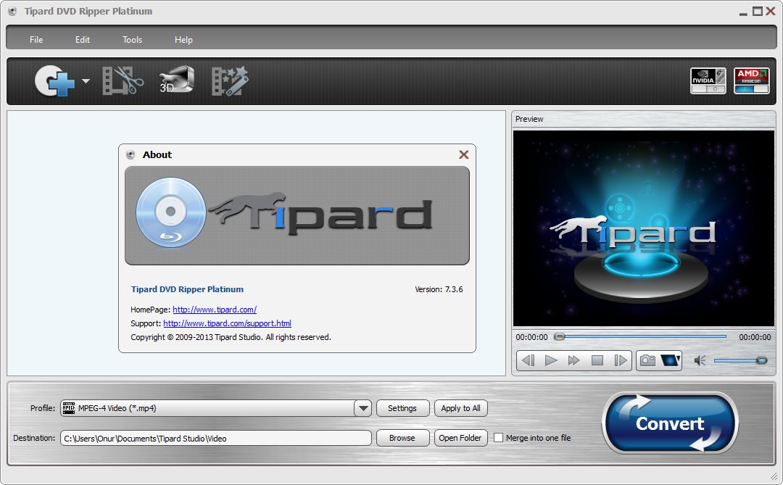Click the Tipard app icon in title bar
Screen dimensions: 783x485
point(12,11)
